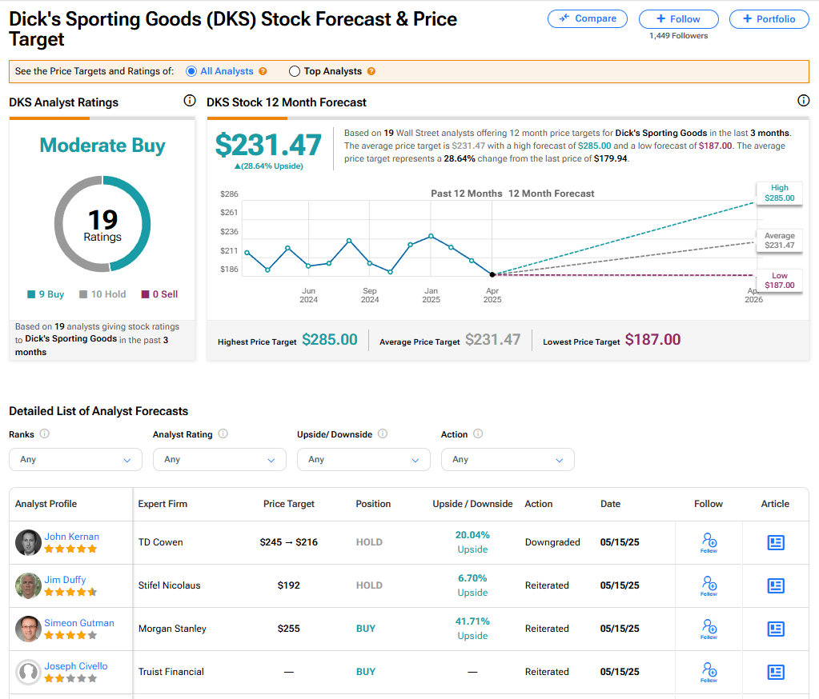819x699 pixels.
Task: Click the $255 price target cell
Action: tap(289, 629)
